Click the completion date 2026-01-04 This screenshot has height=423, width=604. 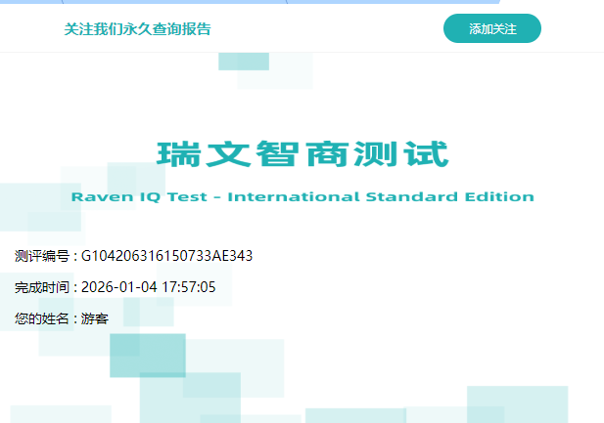point(114,287)
